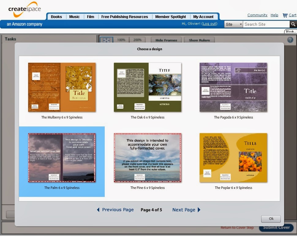This screenshot has height=237, width=297.
Task: Click the Hide Frames button
Action: 166,40
